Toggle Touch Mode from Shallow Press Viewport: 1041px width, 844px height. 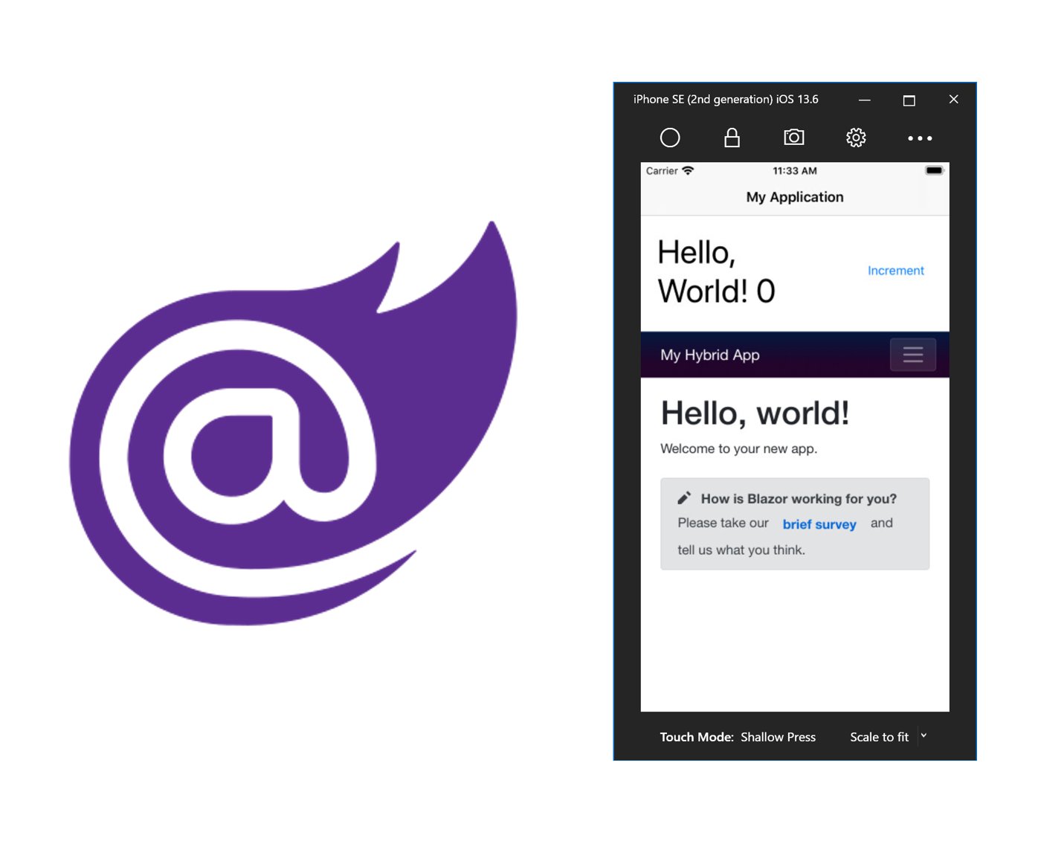[x=778, y=737]
